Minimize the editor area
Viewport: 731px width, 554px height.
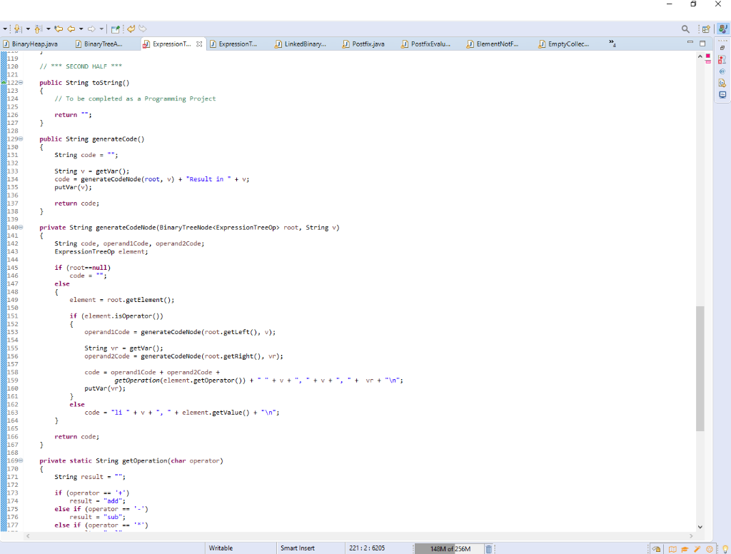(x=690, y=43)
